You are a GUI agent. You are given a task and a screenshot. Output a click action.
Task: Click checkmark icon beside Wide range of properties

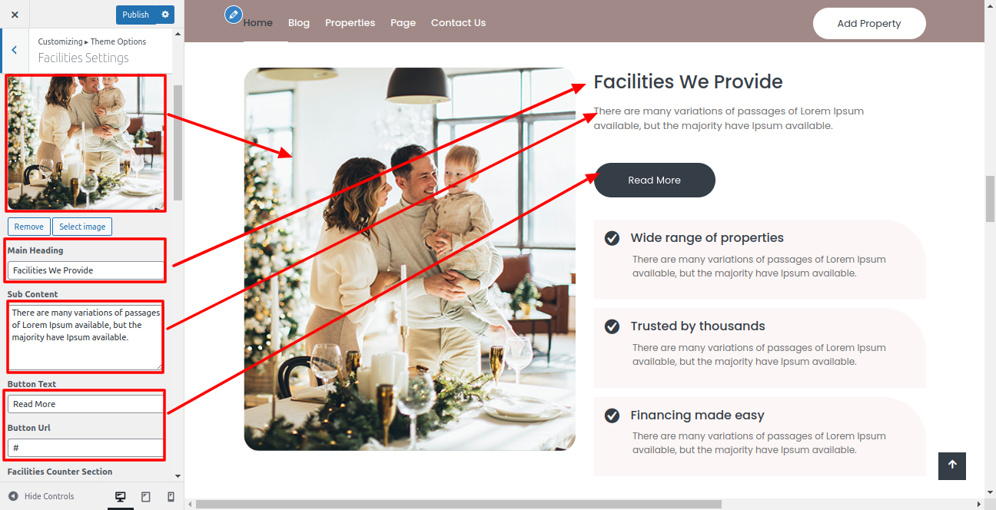(x=612, y=238)
